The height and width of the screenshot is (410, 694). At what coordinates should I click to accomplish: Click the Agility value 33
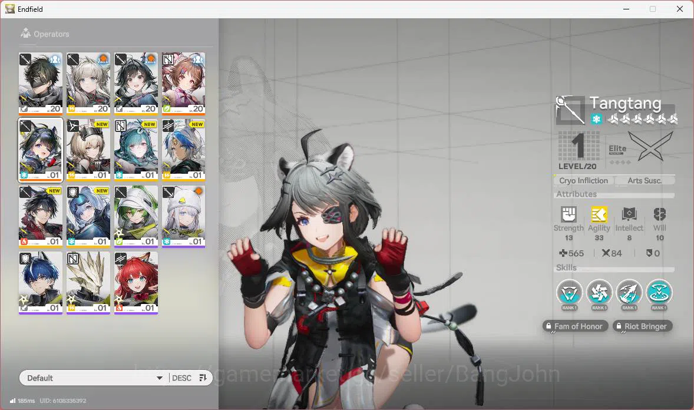pyautogui.click(x=599, y=238)
